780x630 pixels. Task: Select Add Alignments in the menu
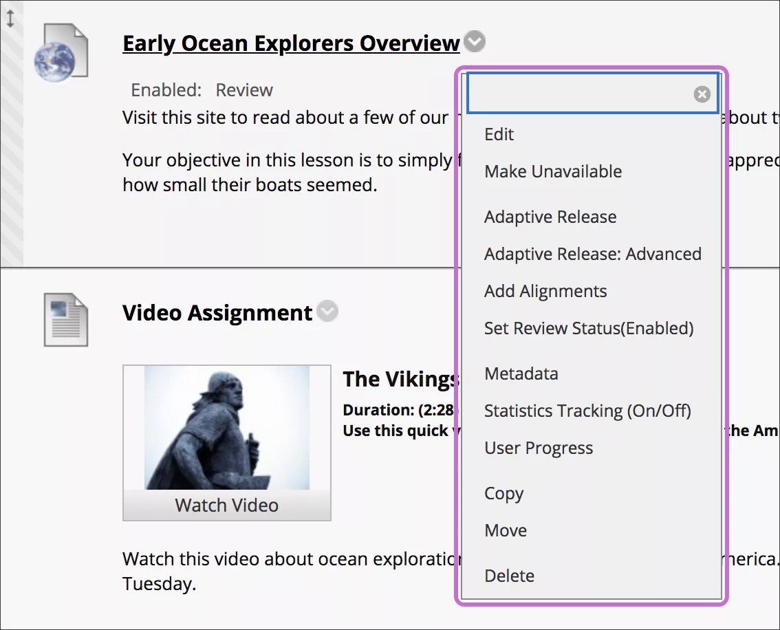[x=545, y=291]
